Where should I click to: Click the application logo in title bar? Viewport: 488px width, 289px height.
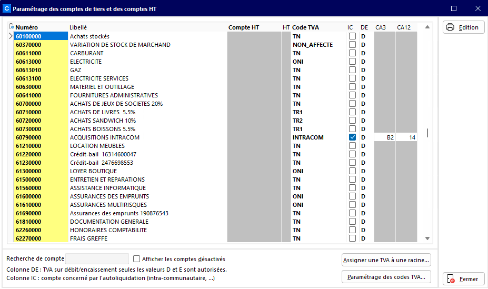[6, 8]
